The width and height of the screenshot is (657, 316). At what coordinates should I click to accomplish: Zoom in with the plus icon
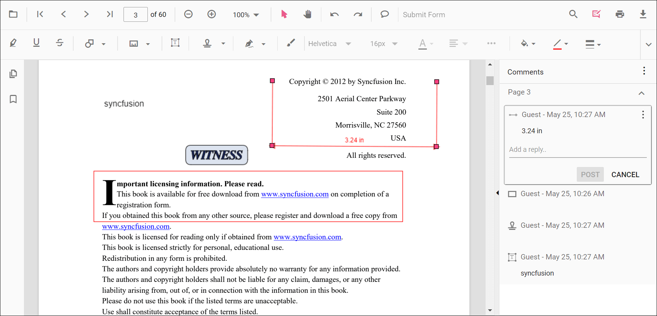[211, 14]
